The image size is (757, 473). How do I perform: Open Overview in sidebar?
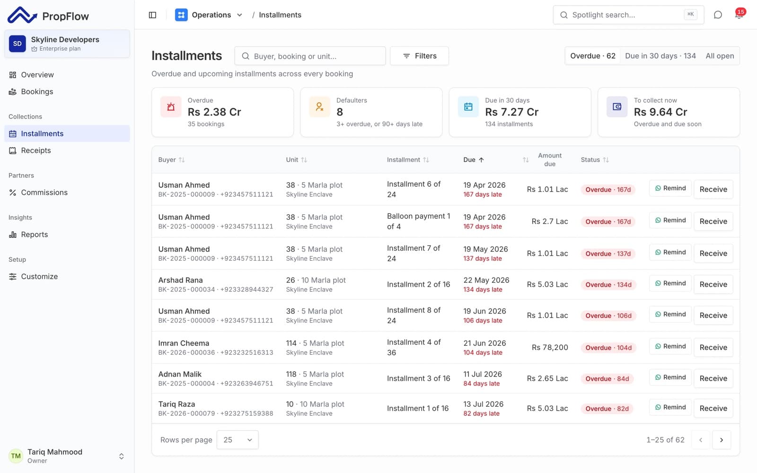pyautogui.click(x=67, y=75)
